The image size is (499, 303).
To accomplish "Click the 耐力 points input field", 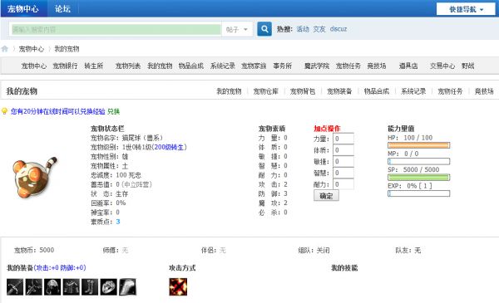I will click(343, 184).
